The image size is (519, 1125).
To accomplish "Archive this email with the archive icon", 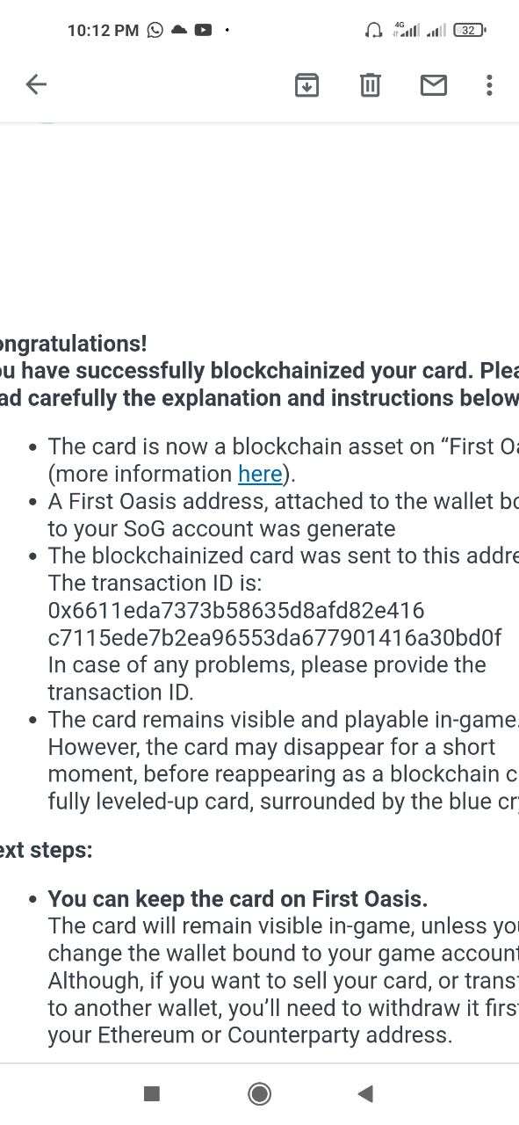I will coord(306,85).
